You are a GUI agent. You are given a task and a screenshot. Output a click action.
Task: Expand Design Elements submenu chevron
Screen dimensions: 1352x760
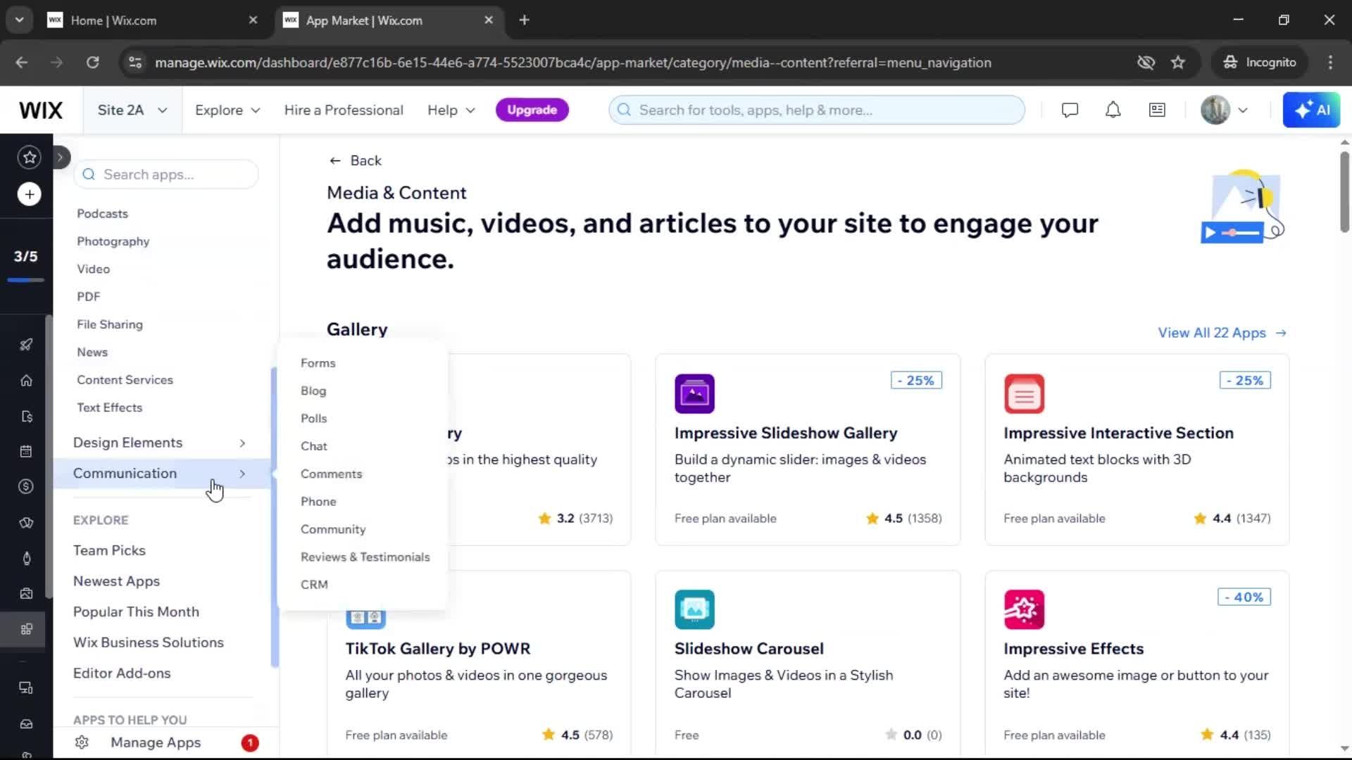[242, 443]
